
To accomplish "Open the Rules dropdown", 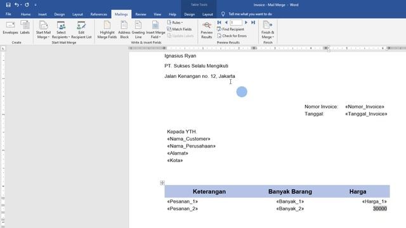I will click(175, 23).
